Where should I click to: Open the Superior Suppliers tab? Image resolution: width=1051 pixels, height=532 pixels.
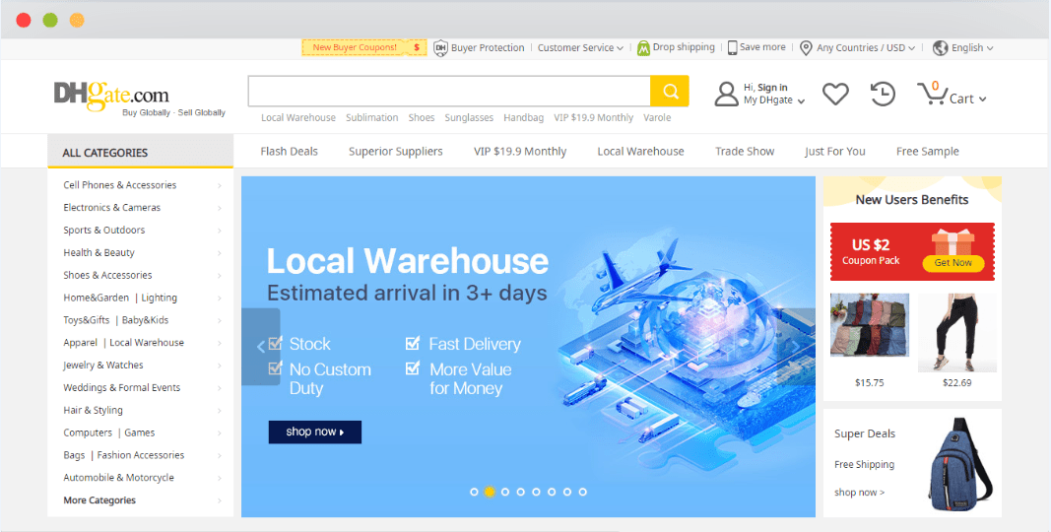point(395,152)
